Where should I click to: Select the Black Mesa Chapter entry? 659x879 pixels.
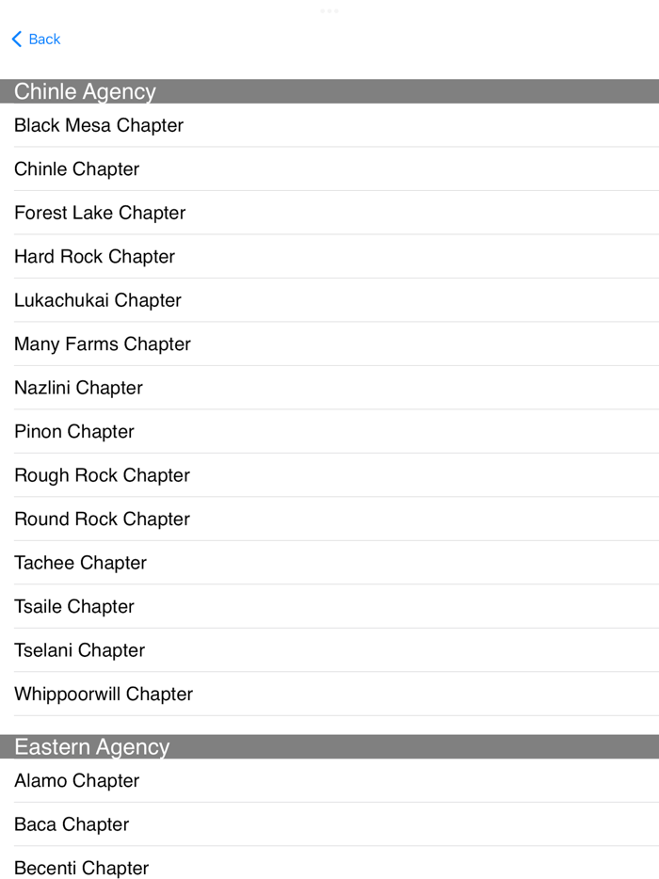(98, 125)
